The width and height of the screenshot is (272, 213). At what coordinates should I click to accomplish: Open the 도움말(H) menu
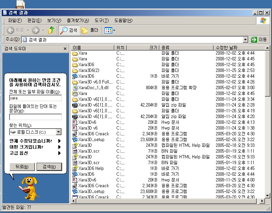(123, 20)
